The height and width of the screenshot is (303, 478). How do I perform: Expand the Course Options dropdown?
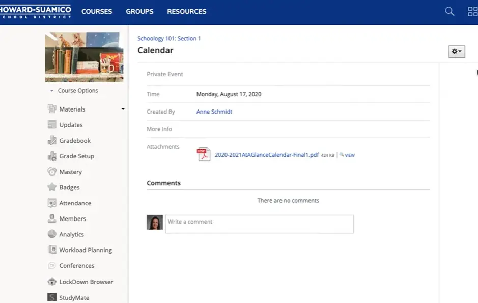[74, 91]
